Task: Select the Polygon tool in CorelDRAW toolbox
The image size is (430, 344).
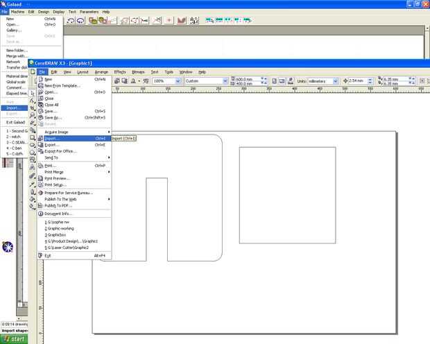Action: coord(33,153)
